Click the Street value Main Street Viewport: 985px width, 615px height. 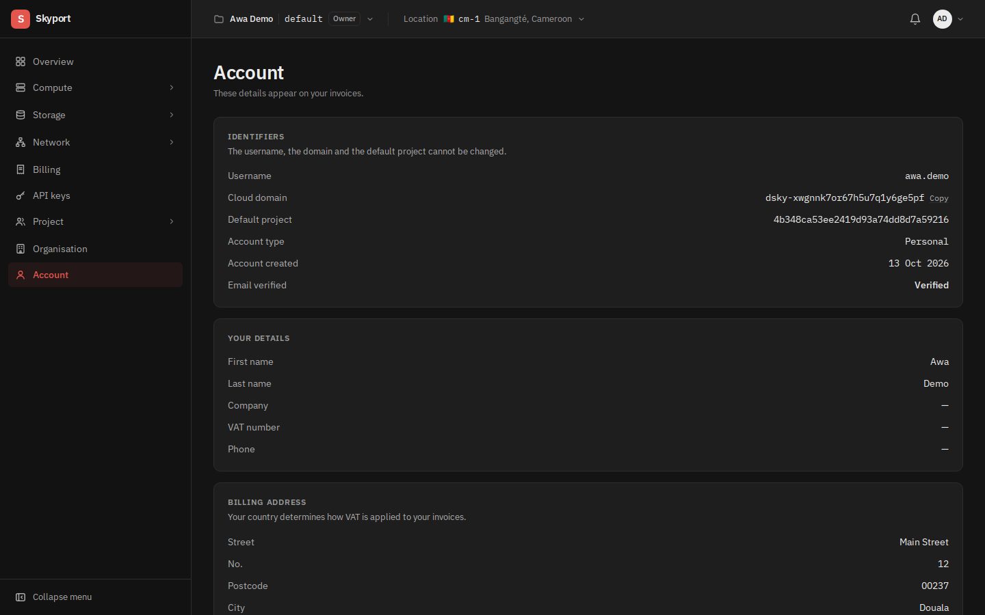pyautogui.click(x=924, y=543)
